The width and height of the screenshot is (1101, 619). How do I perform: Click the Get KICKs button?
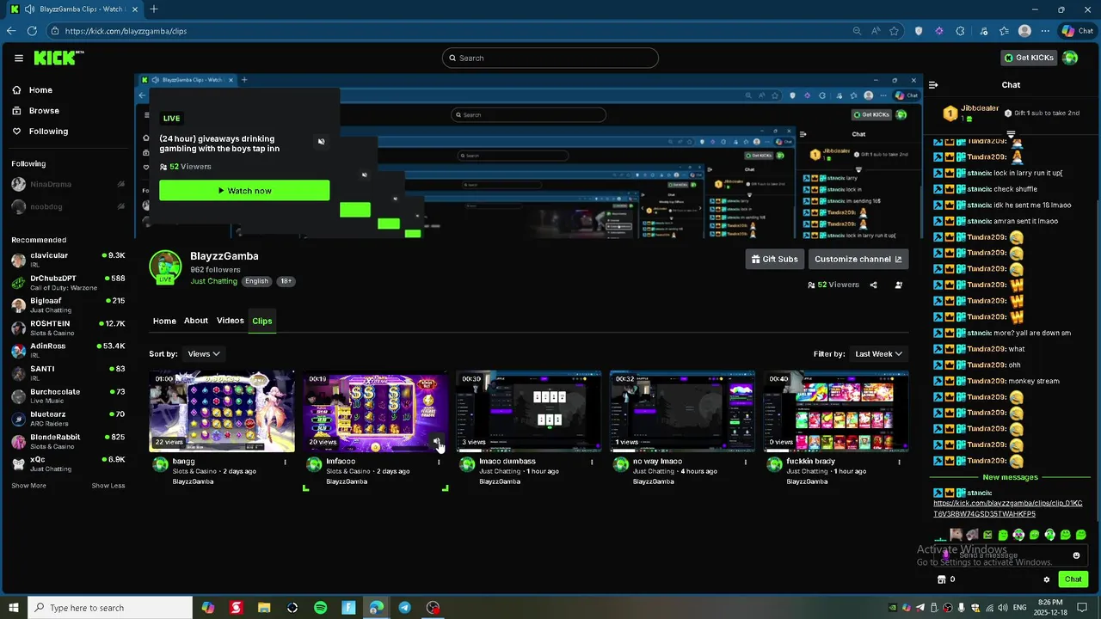(1029, 58)
